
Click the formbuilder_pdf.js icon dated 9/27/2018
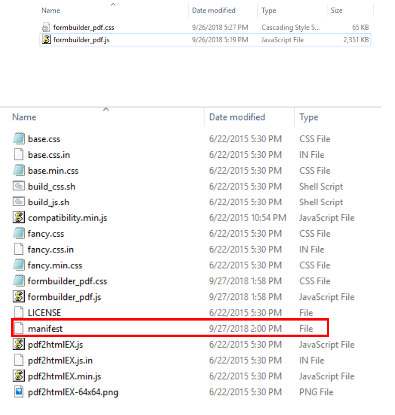click(19, 297)
